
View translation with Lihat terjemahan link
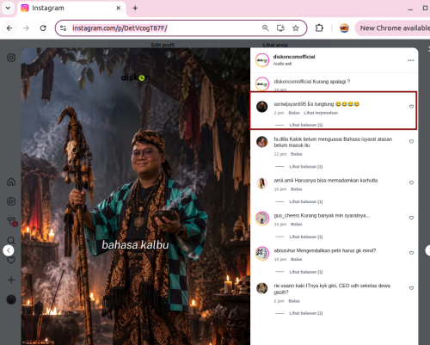[x=321, y=113]
